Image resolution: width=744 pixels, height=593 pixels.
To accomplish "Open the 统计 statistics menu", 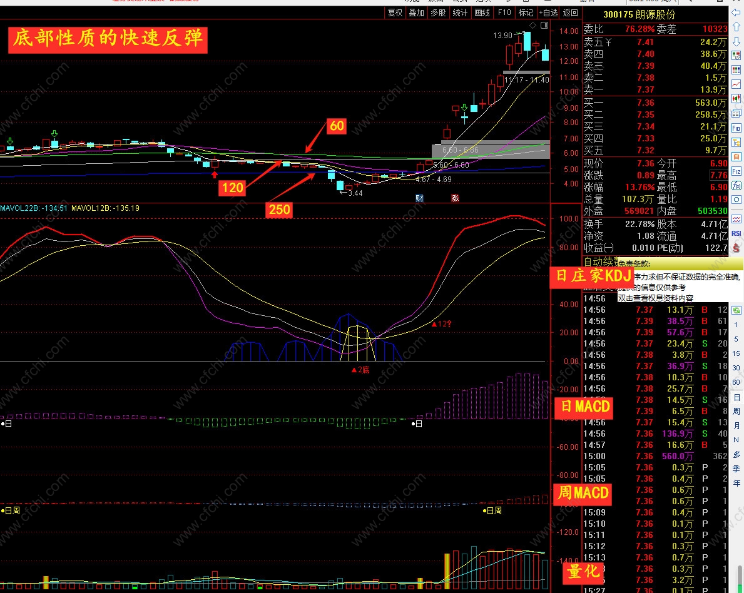I will tap(460, 13).
